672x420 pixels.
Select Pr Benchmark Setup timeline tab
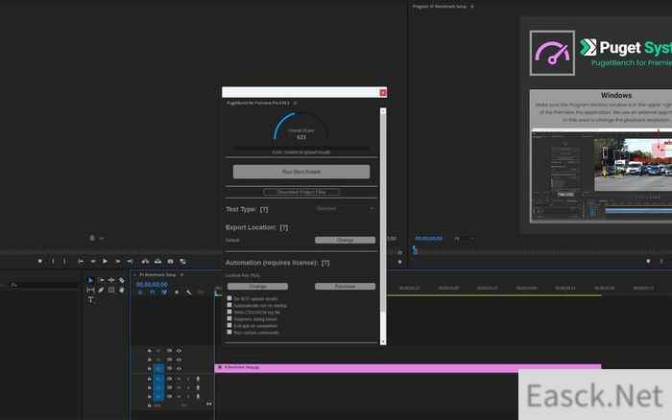pos(157,274)
